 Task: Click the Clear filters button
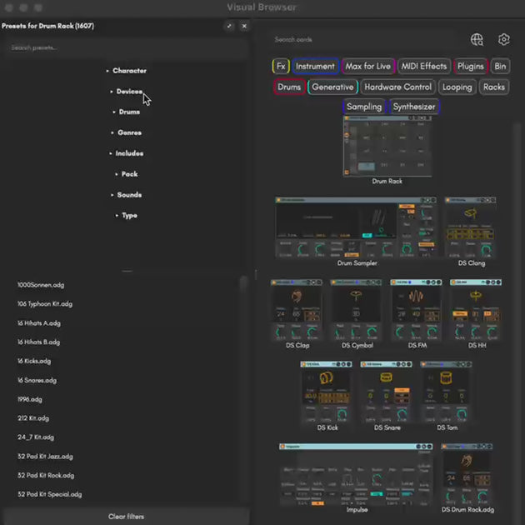pos(126,517)
